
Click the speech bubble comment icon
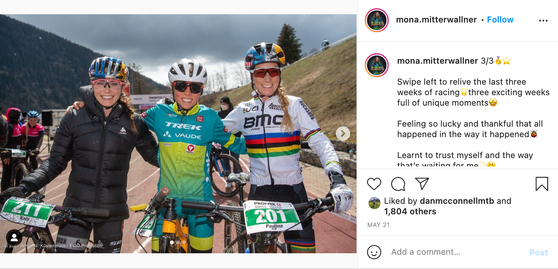[398, 184]
